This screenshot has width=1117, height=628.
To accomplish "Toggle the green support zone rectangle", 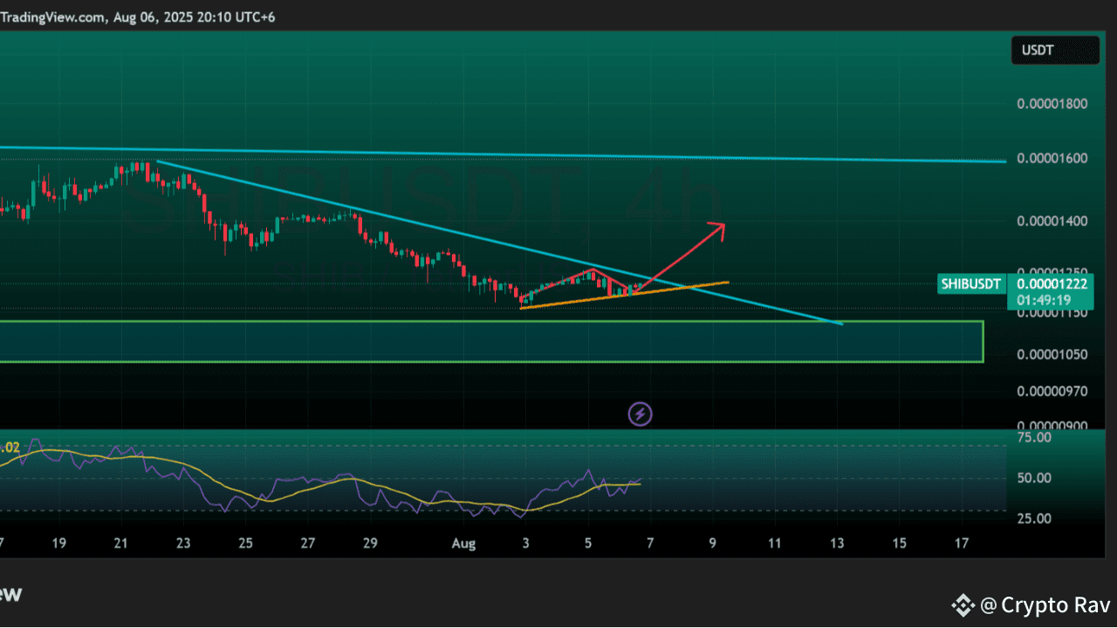I will [x=489, y=341].
